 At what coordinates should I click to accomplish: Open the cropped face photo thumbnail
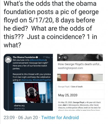tap(80, 77)
